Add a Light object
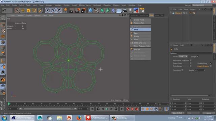This screenshot has width=216, height=121. point(130,10)
